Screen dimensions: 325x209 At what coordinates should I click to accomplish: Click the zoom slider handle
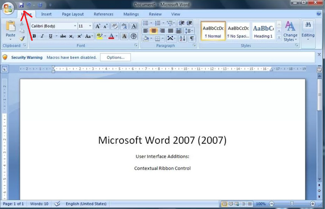click(x=292, y=204)
